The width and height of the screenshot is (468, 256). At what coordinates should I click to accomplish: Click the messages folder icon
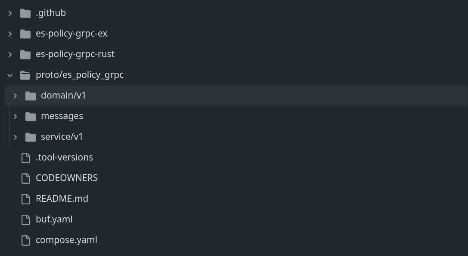point(31,116)
